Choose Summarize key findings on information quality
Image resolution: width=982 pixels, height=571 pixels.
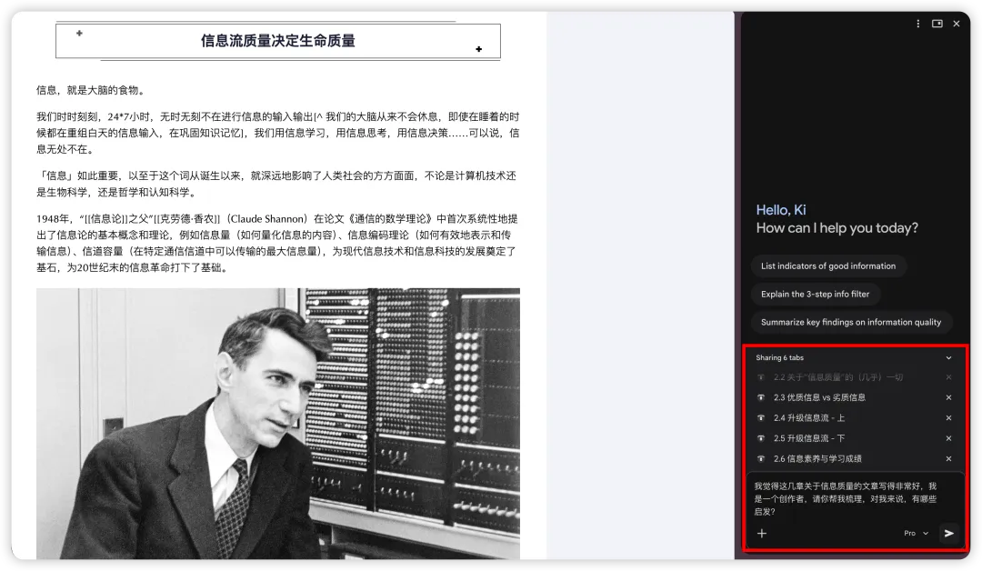(850, 323)
